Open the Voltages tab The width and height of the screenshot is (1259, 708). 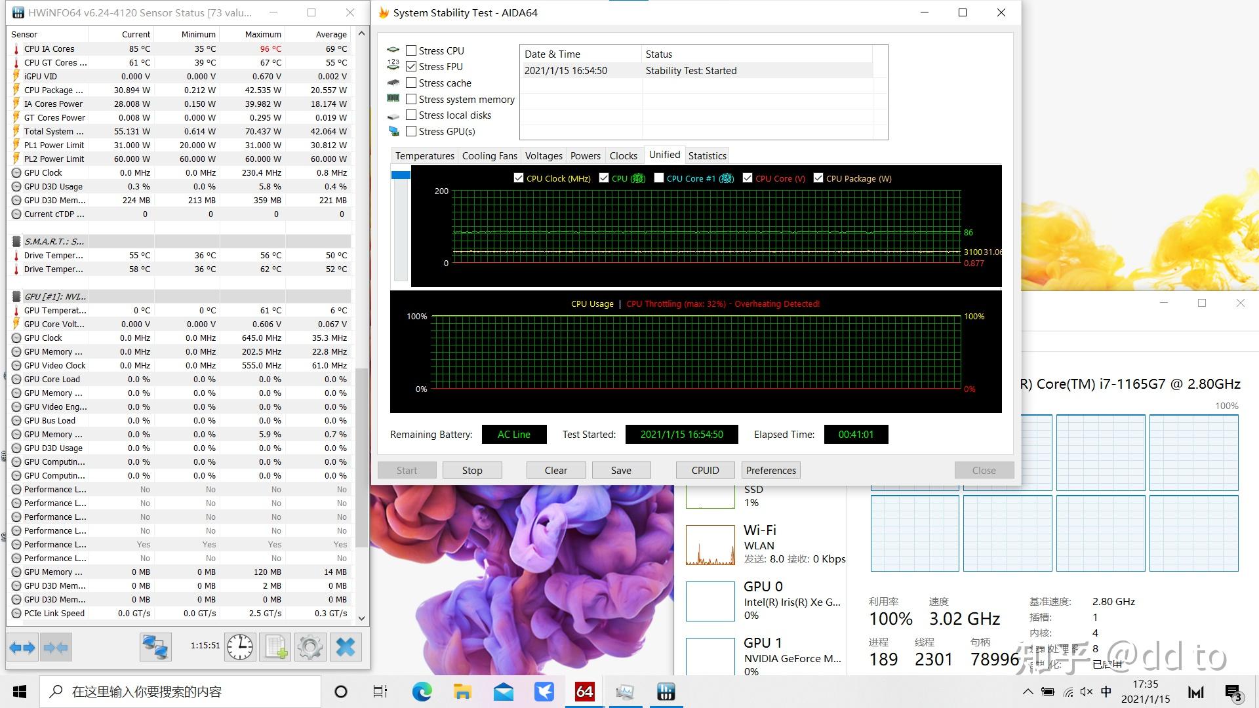[544, 155]
